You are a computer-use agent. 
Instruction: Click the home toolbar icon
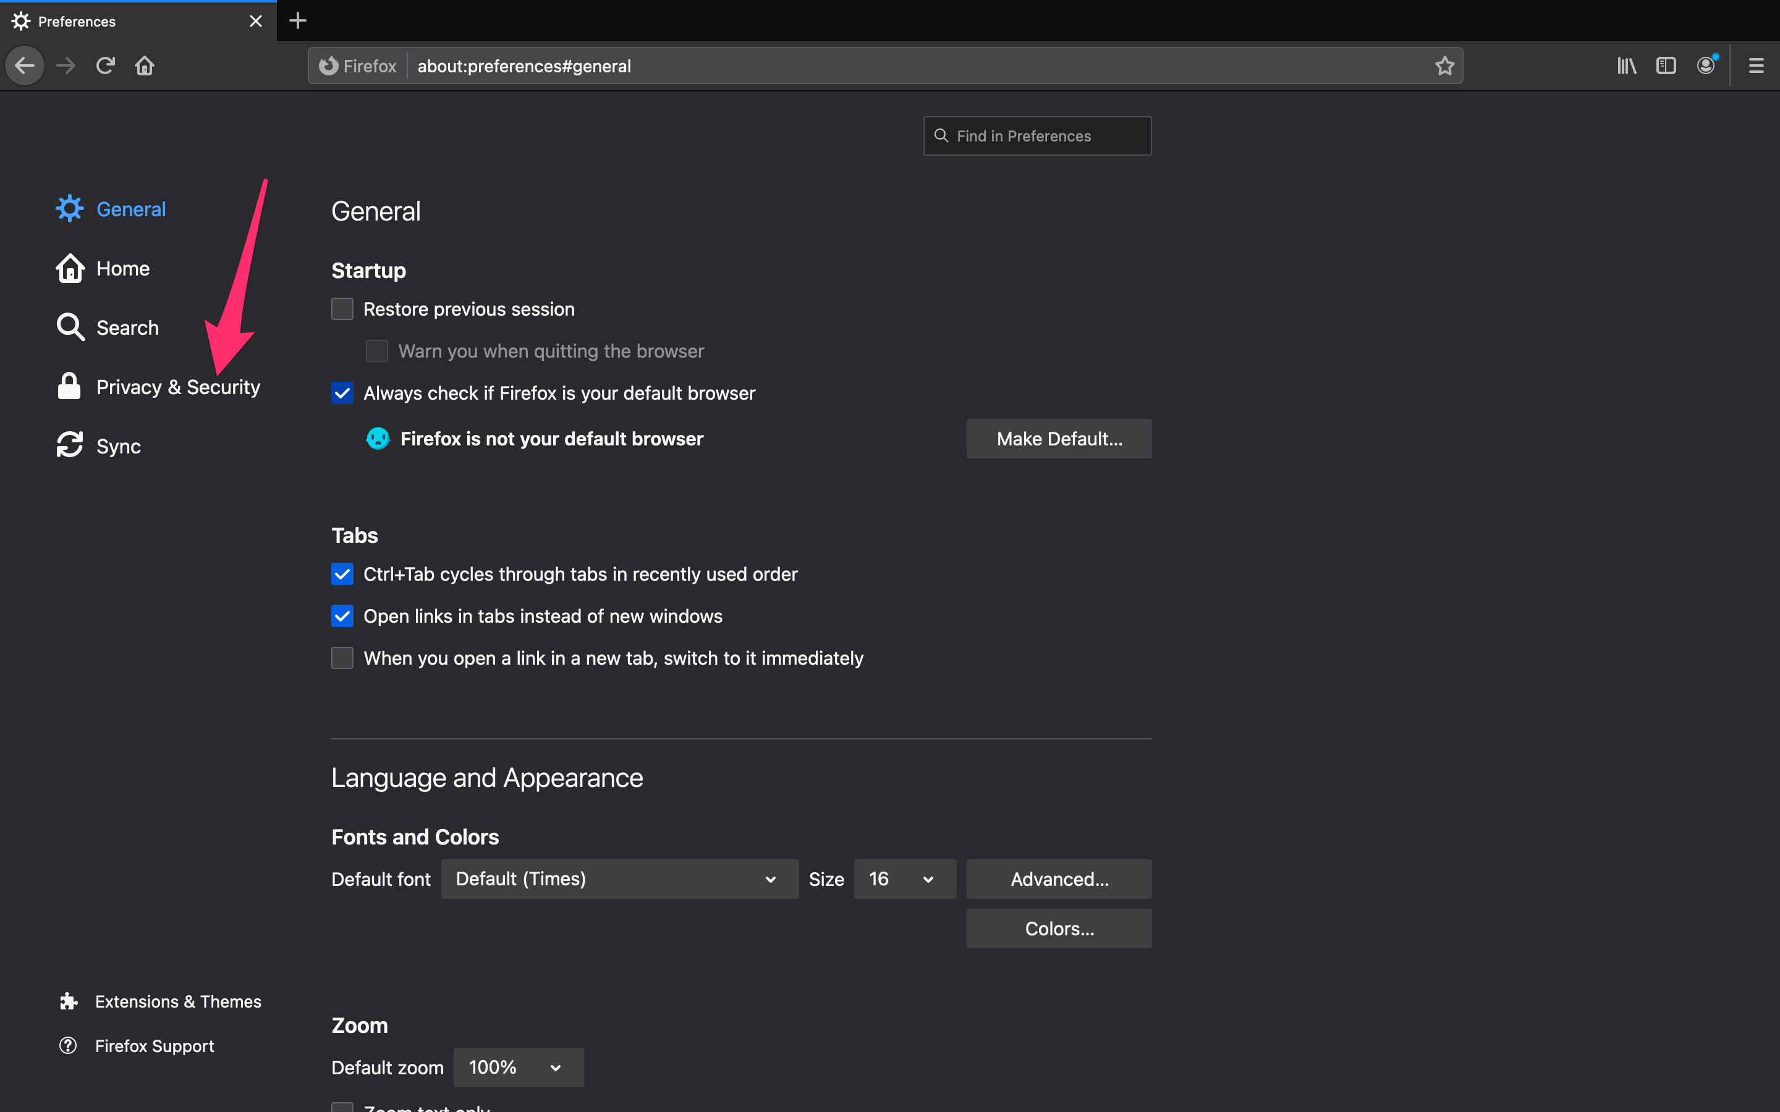click(x=144, y=65)
